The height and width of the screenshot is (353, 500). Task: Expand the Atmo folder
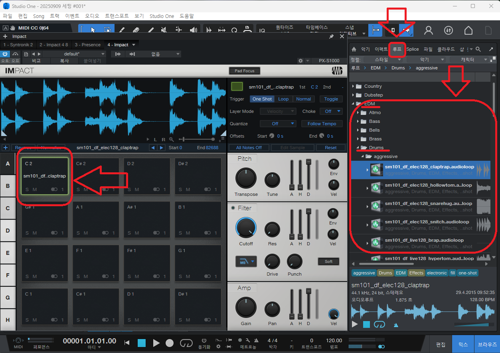[x=358, y=112]
